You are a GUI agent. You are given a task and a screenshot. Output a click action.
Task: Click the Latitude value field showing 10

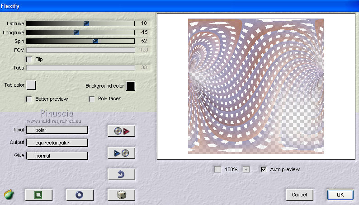click(144, 23)
